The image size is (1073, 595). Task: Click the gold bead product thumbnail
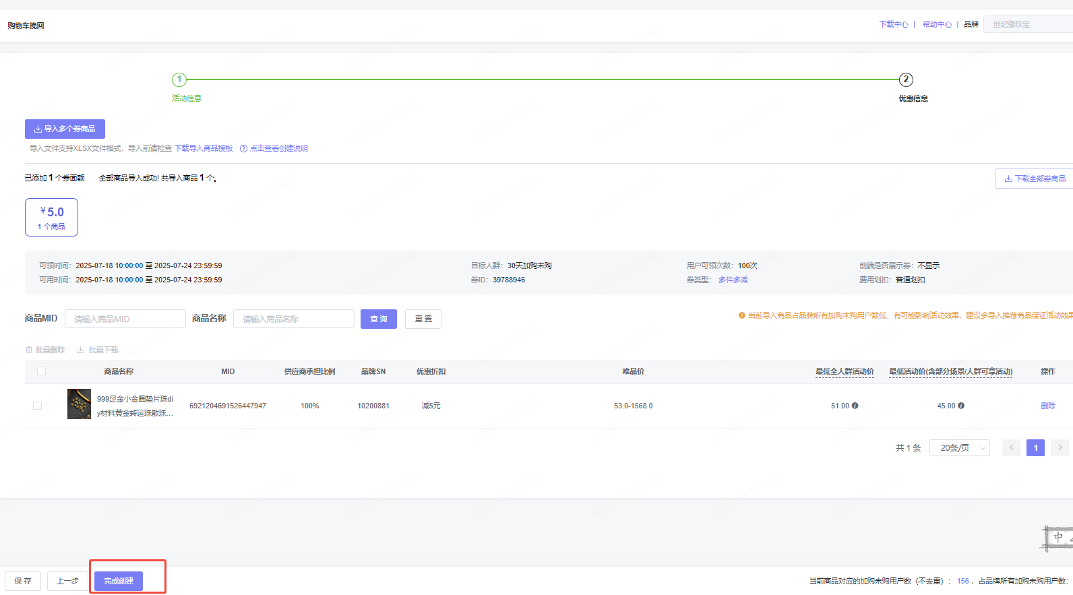[79, 404]
